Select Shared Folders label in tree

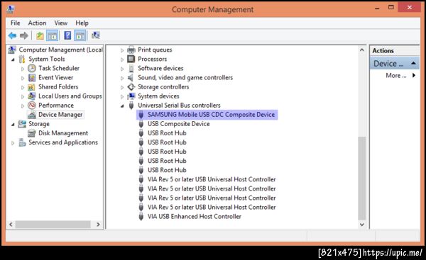point(58,86)
